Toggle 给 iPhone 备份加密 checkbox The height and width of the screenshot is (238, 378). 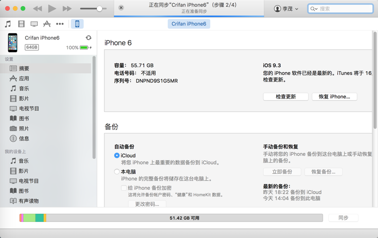click(124, 188)
